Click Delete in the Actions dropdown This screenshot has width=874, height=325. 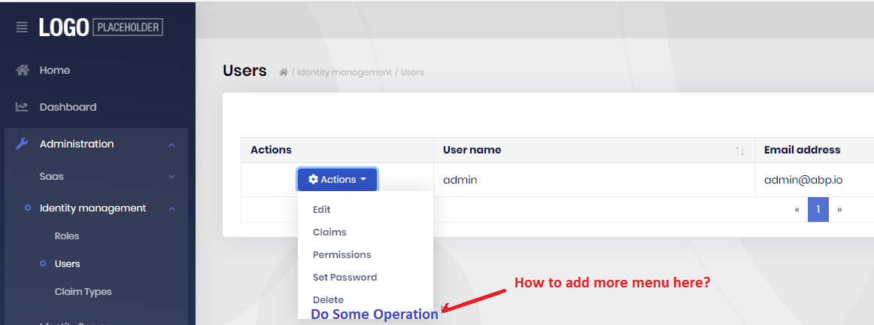(328, 299)
